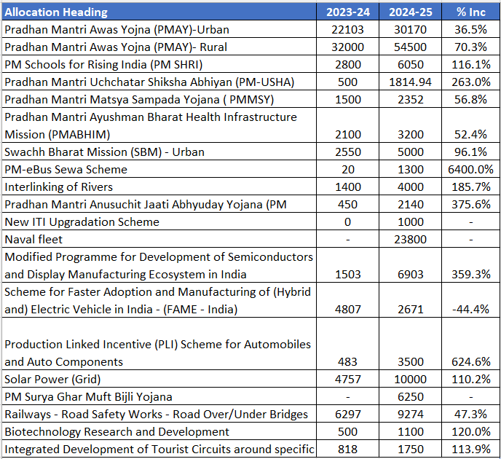The width and height of the screenshot is (501, 459).
Task: Select cell with value 9274
Action: [410, 414]
